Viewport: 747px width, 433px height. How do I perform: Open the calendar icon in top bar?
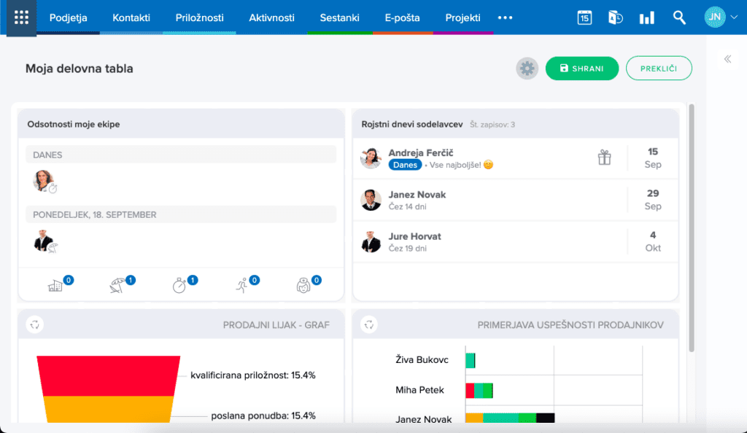(584, 17)
